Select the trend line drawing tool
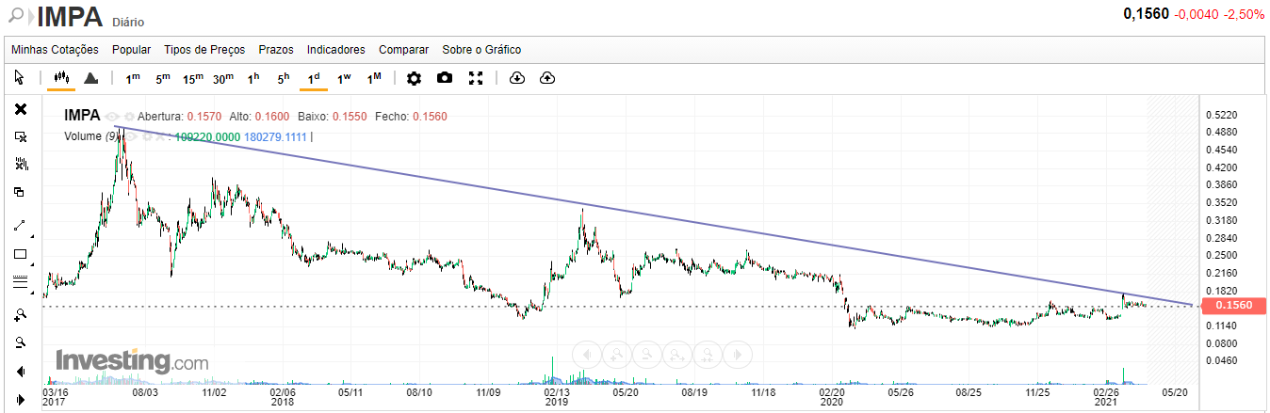The image size is (1270, 413). click(x=20, y=226)
